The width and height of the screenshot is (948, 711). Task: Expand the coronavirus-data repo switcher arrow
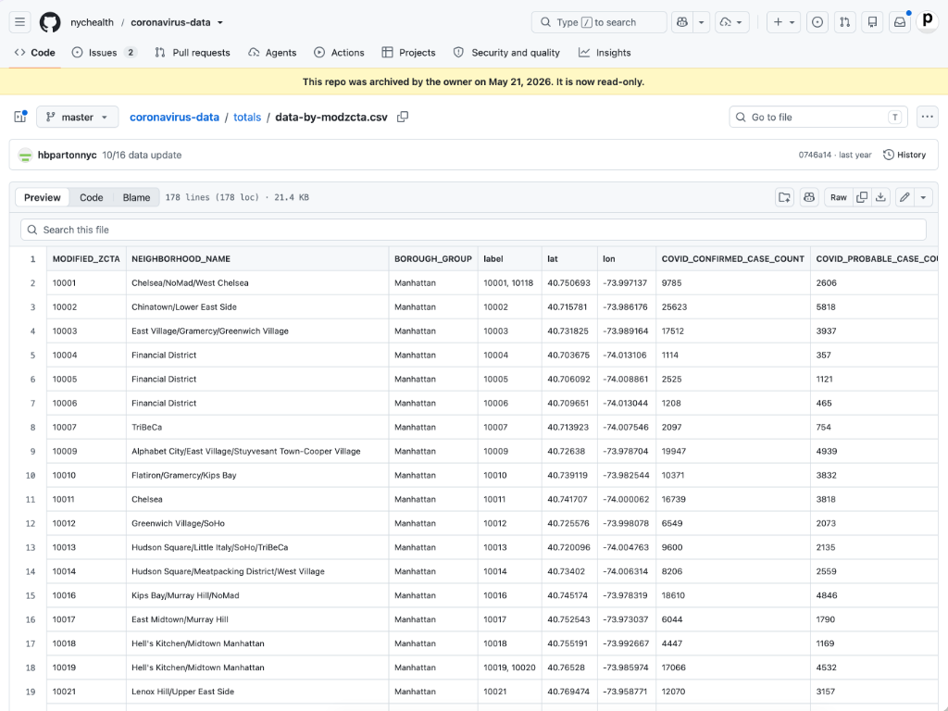click(x=220, y=22)
